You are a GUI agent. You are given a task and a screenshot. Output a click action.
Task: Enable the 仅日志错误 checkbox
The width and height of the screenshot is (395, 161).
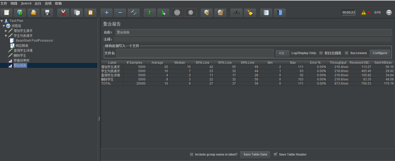pos(321,53)
